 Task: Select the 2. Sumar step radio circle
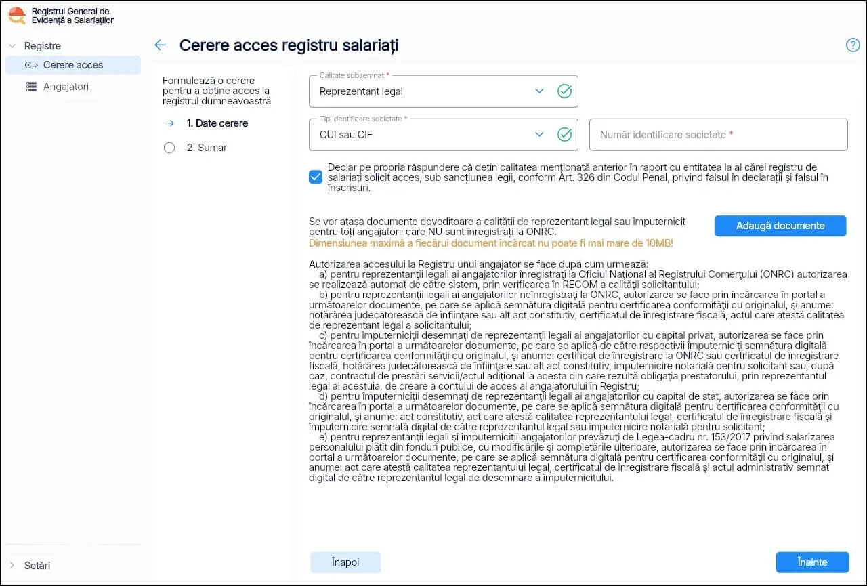click(x=169, y=148)
